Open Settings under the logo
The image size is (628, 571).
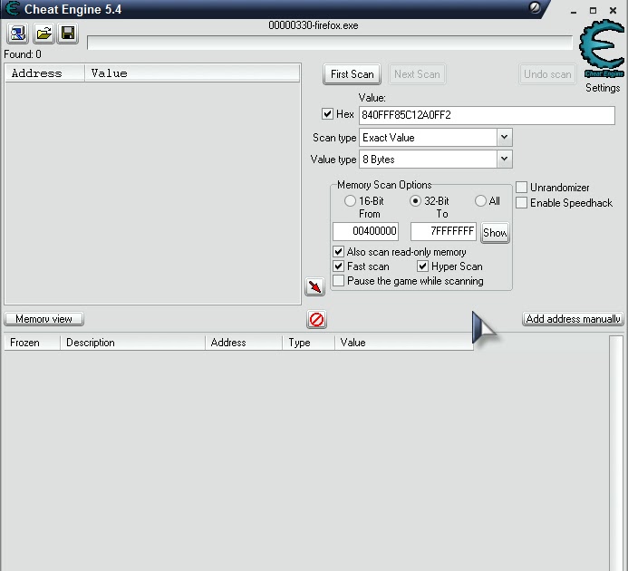pyautogui.click(x=603, y=88)
